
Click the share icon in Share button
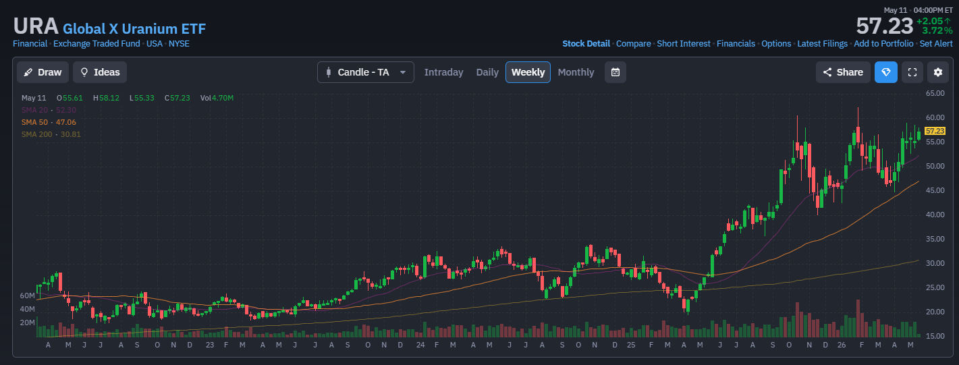click(x=827, y=72)
